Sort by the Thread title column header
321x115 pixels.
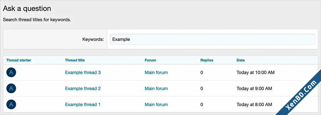[x=75, y=60]
